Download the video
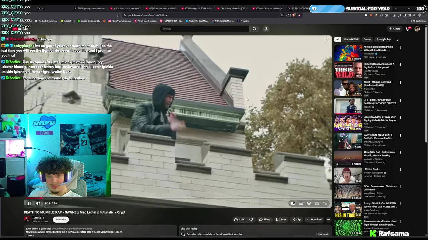Screen dimensions: 428x240 (x=314, y=219)
